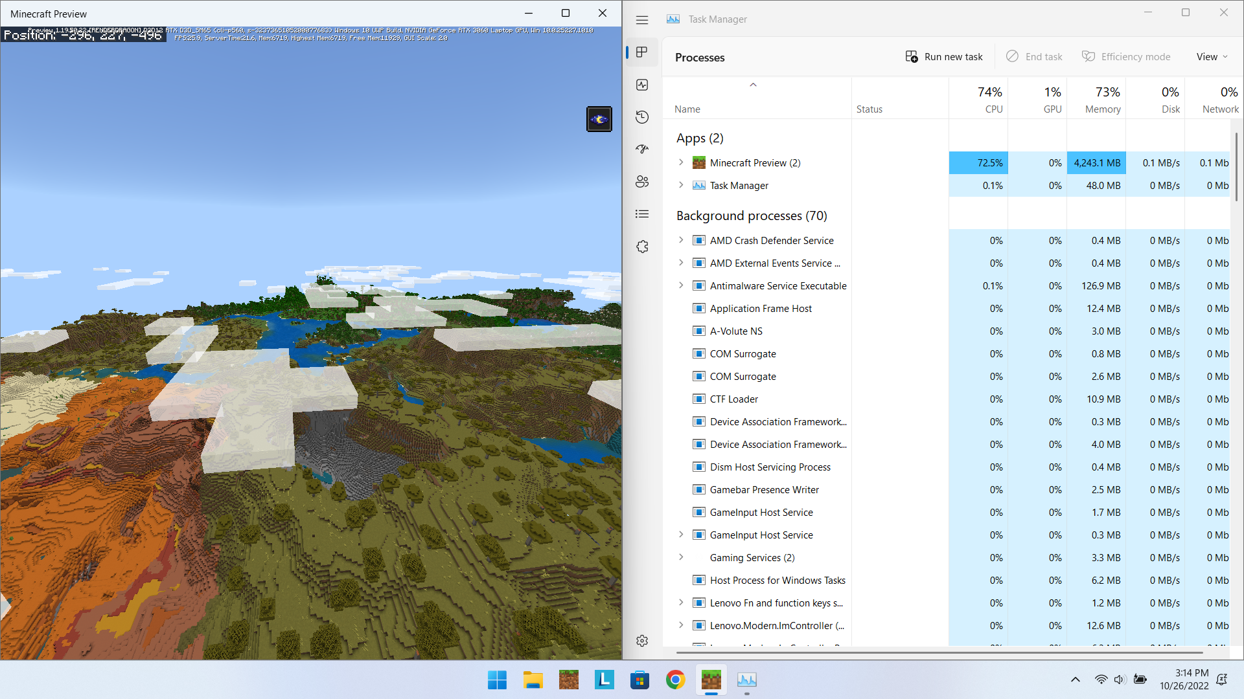Screen dimensions: 1244x699
Task: Open the Details page icon
Action: point(642,214)
